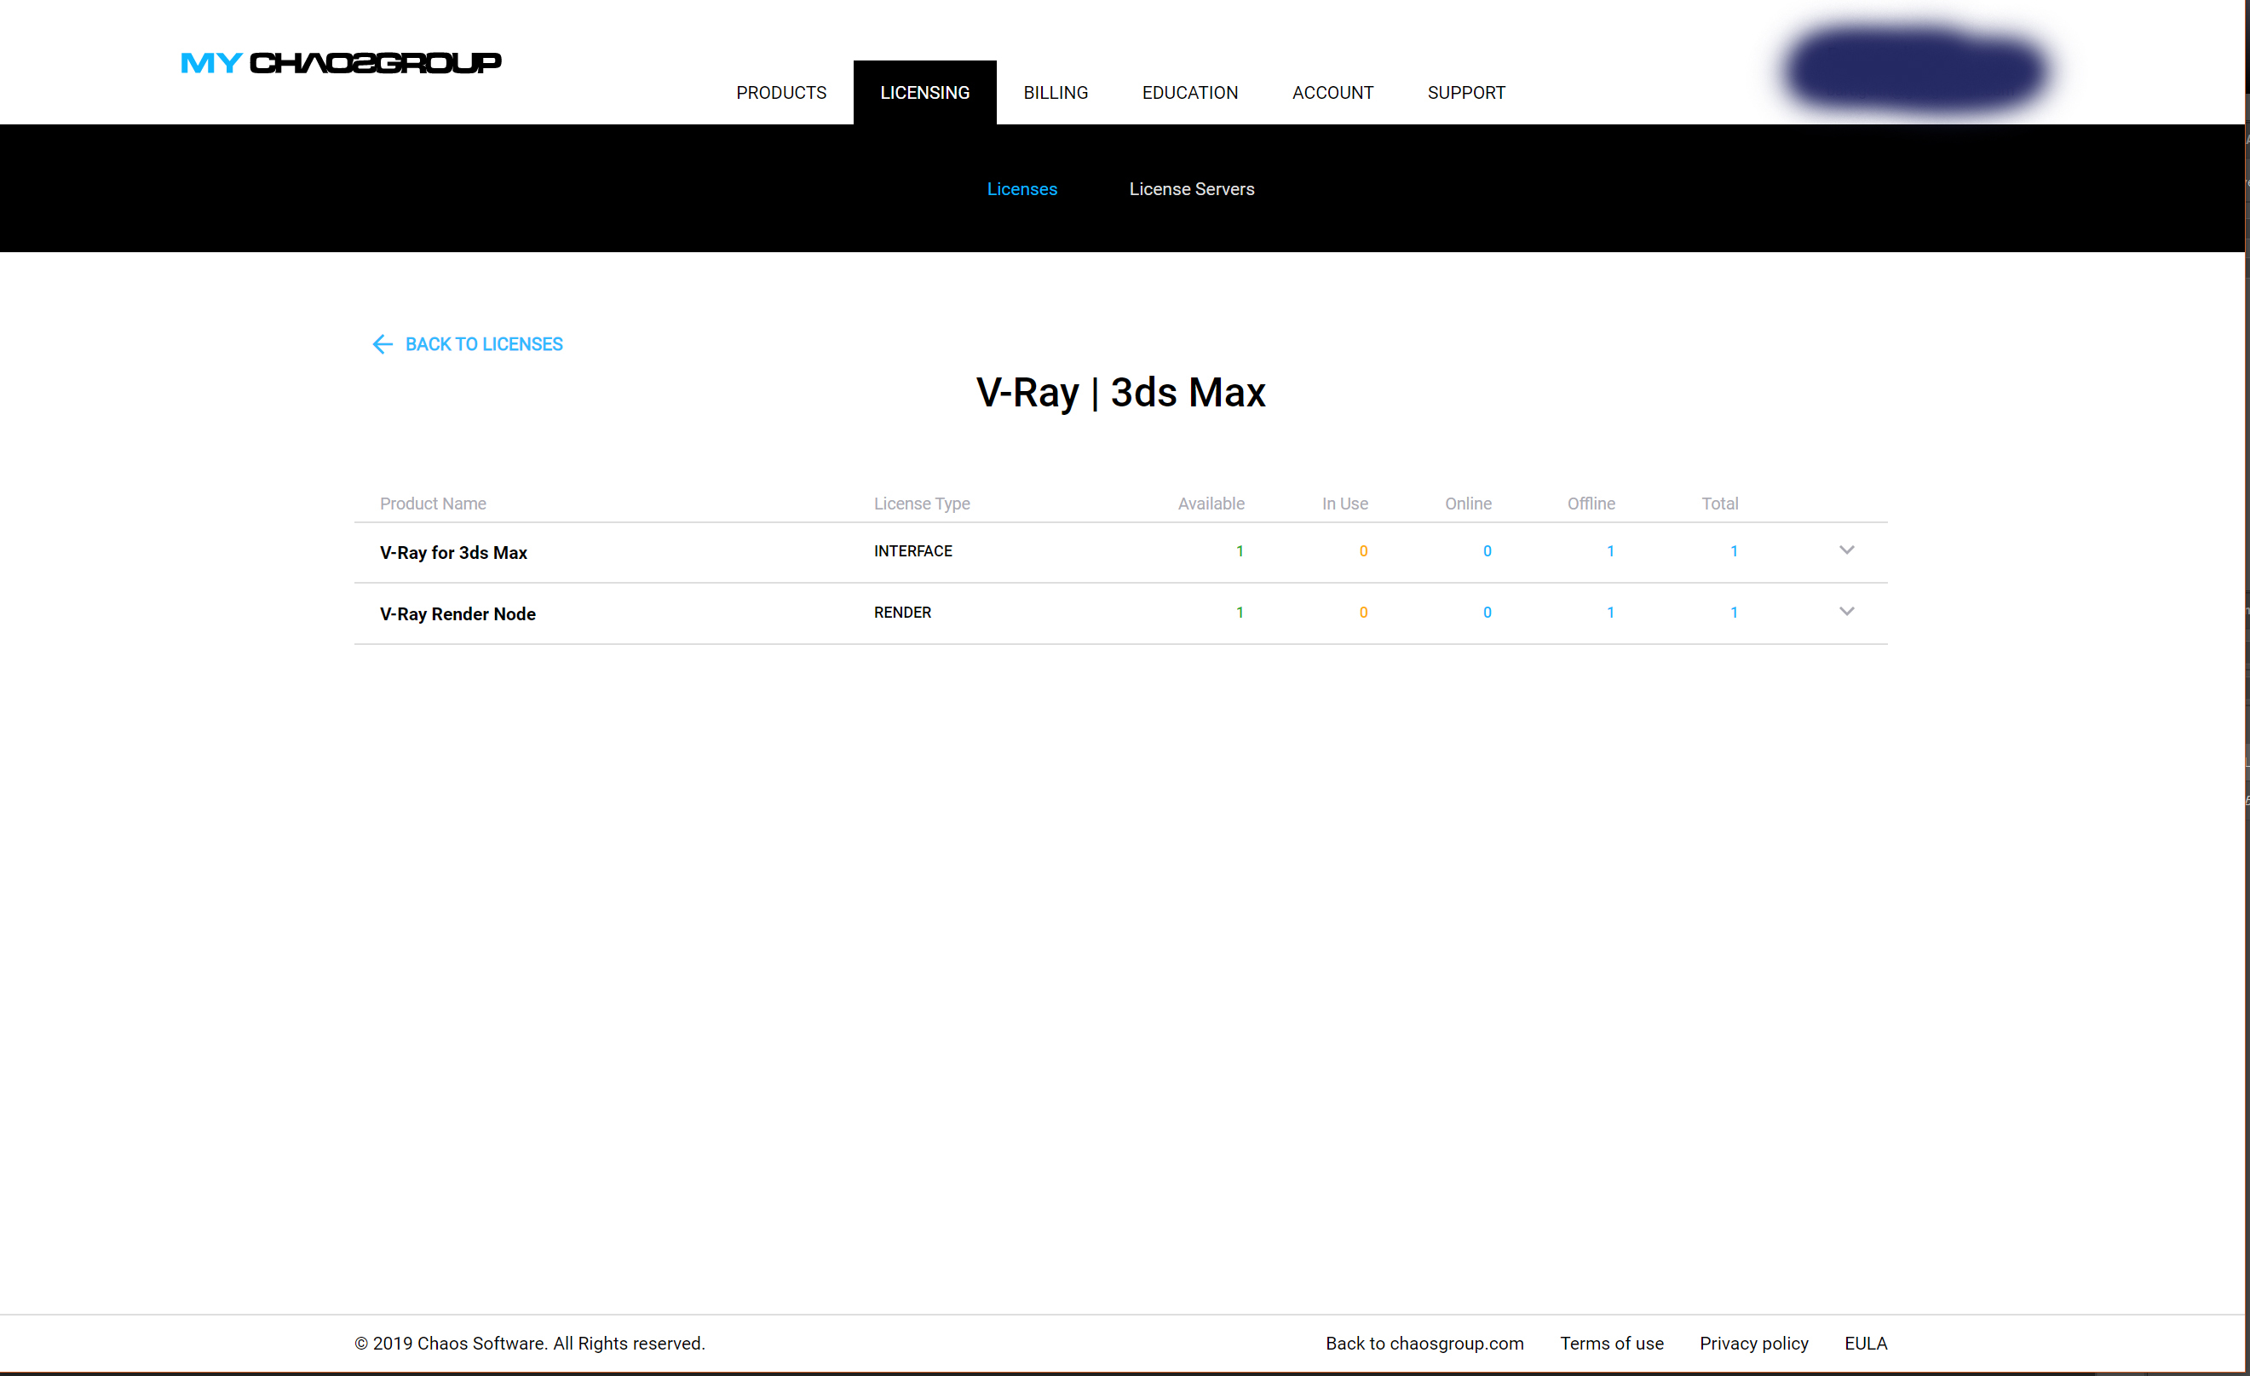This screenshot has width=2250, height=1376.
Task: Open the ACCOUNT menu
Action: (x=1332, y=92)
